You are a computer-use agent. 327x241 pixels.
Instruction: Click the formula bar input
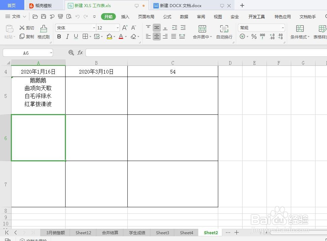click(x=206, y=53)
